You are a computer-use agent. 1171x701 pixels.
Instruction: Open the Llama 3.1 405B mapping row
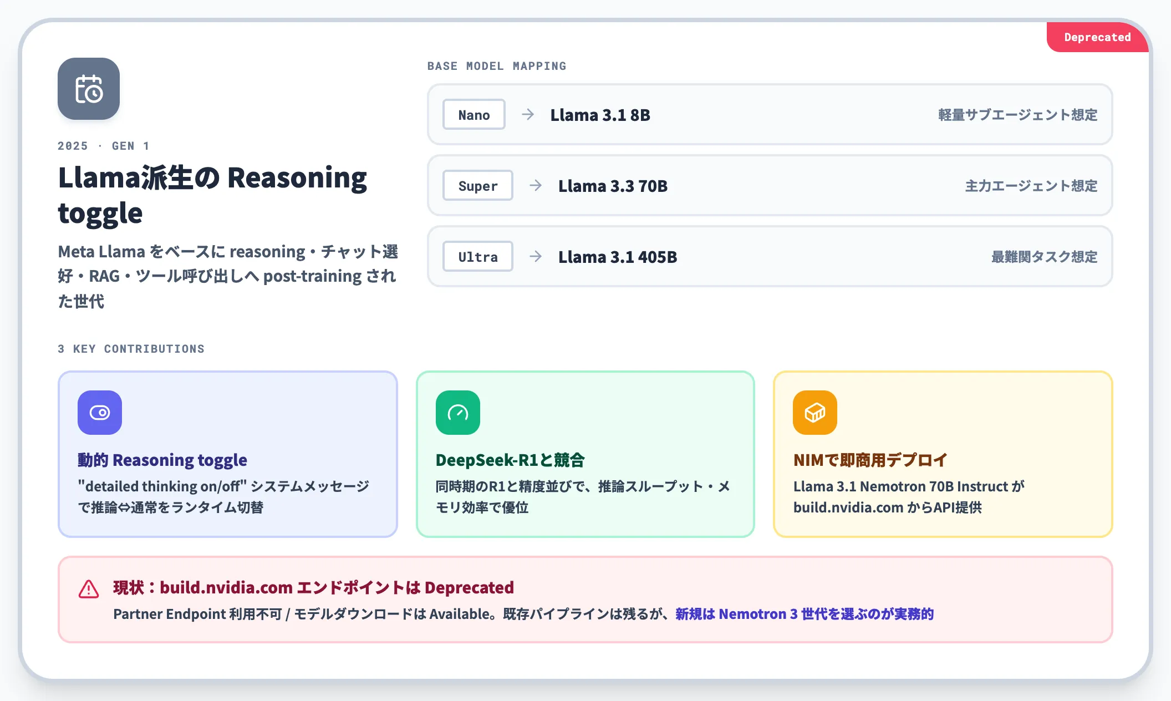tap(770, 256)
